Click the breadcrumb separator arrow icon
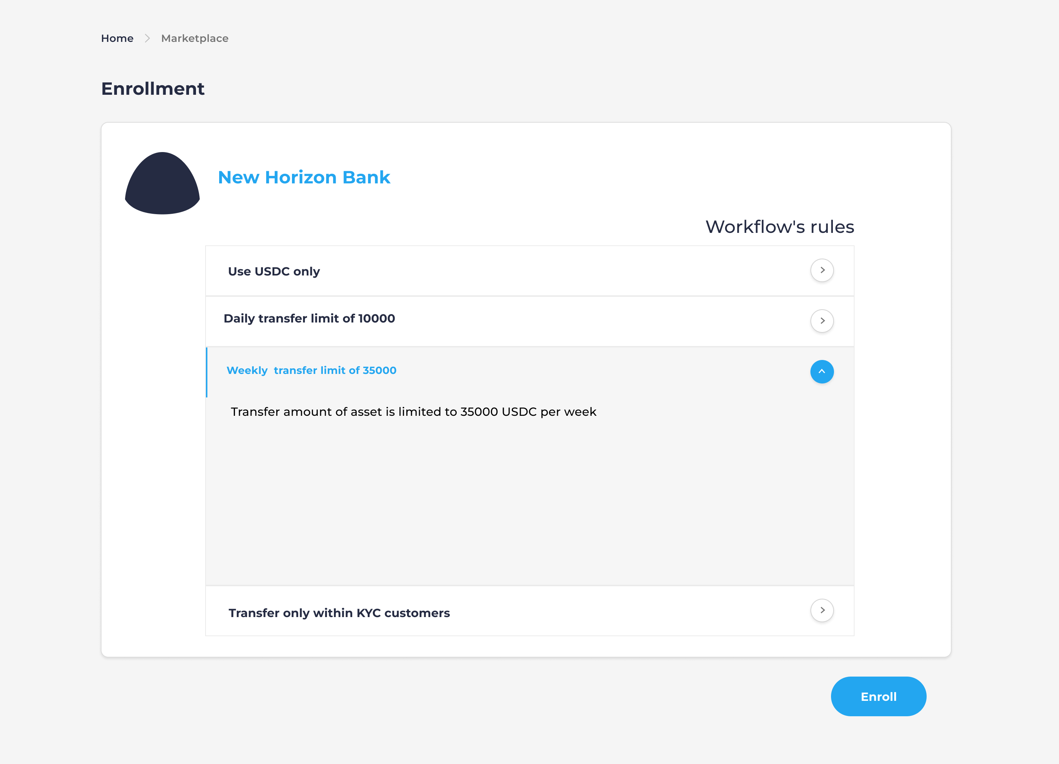This screenshot has height=764, width=1059. pyautogui.click(x=147, y=38)
